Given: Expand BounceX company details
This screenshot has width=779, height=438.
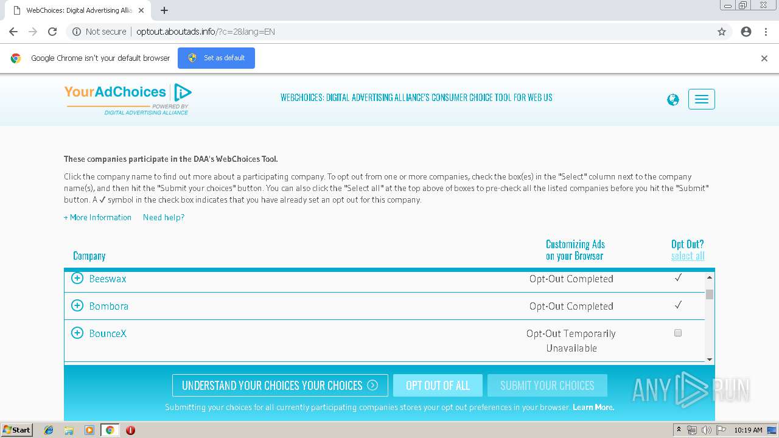Looking at the screenshot, I should (77, 333).
